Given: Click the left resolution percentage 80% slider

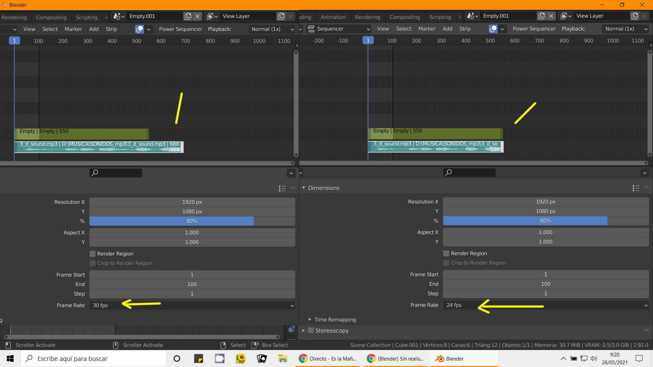Looking at the screenshot, I should pyautogui.click(x=192, y=221).
